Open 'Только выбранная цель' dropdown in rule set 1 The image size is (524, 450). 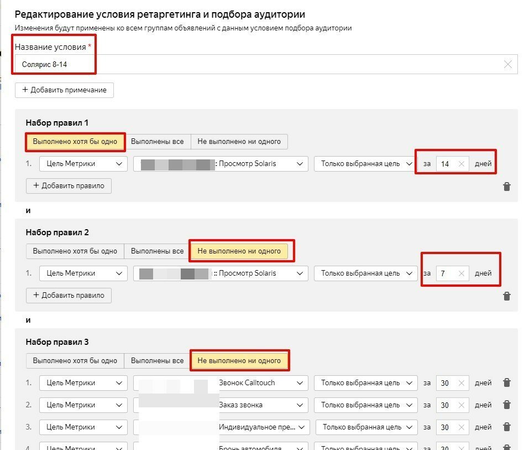click(x=365, y=164)
